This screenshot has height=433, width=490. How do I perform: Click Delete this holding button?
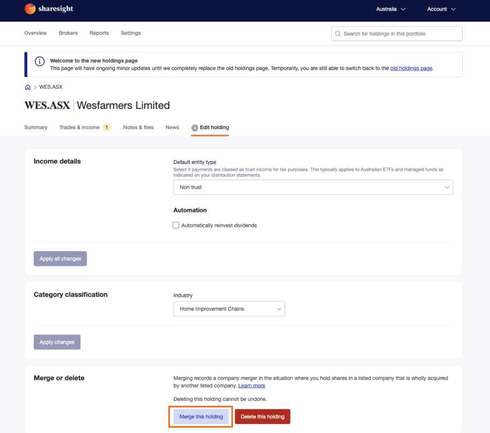click(262, 417)
